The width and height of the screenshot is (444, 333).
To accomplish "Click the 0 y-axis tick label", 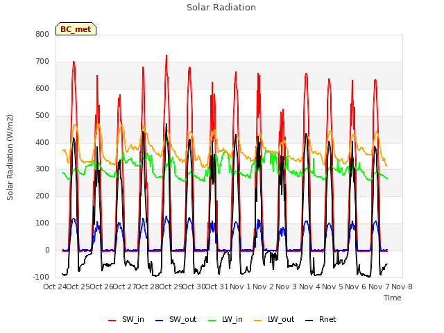I will [47, 250].
